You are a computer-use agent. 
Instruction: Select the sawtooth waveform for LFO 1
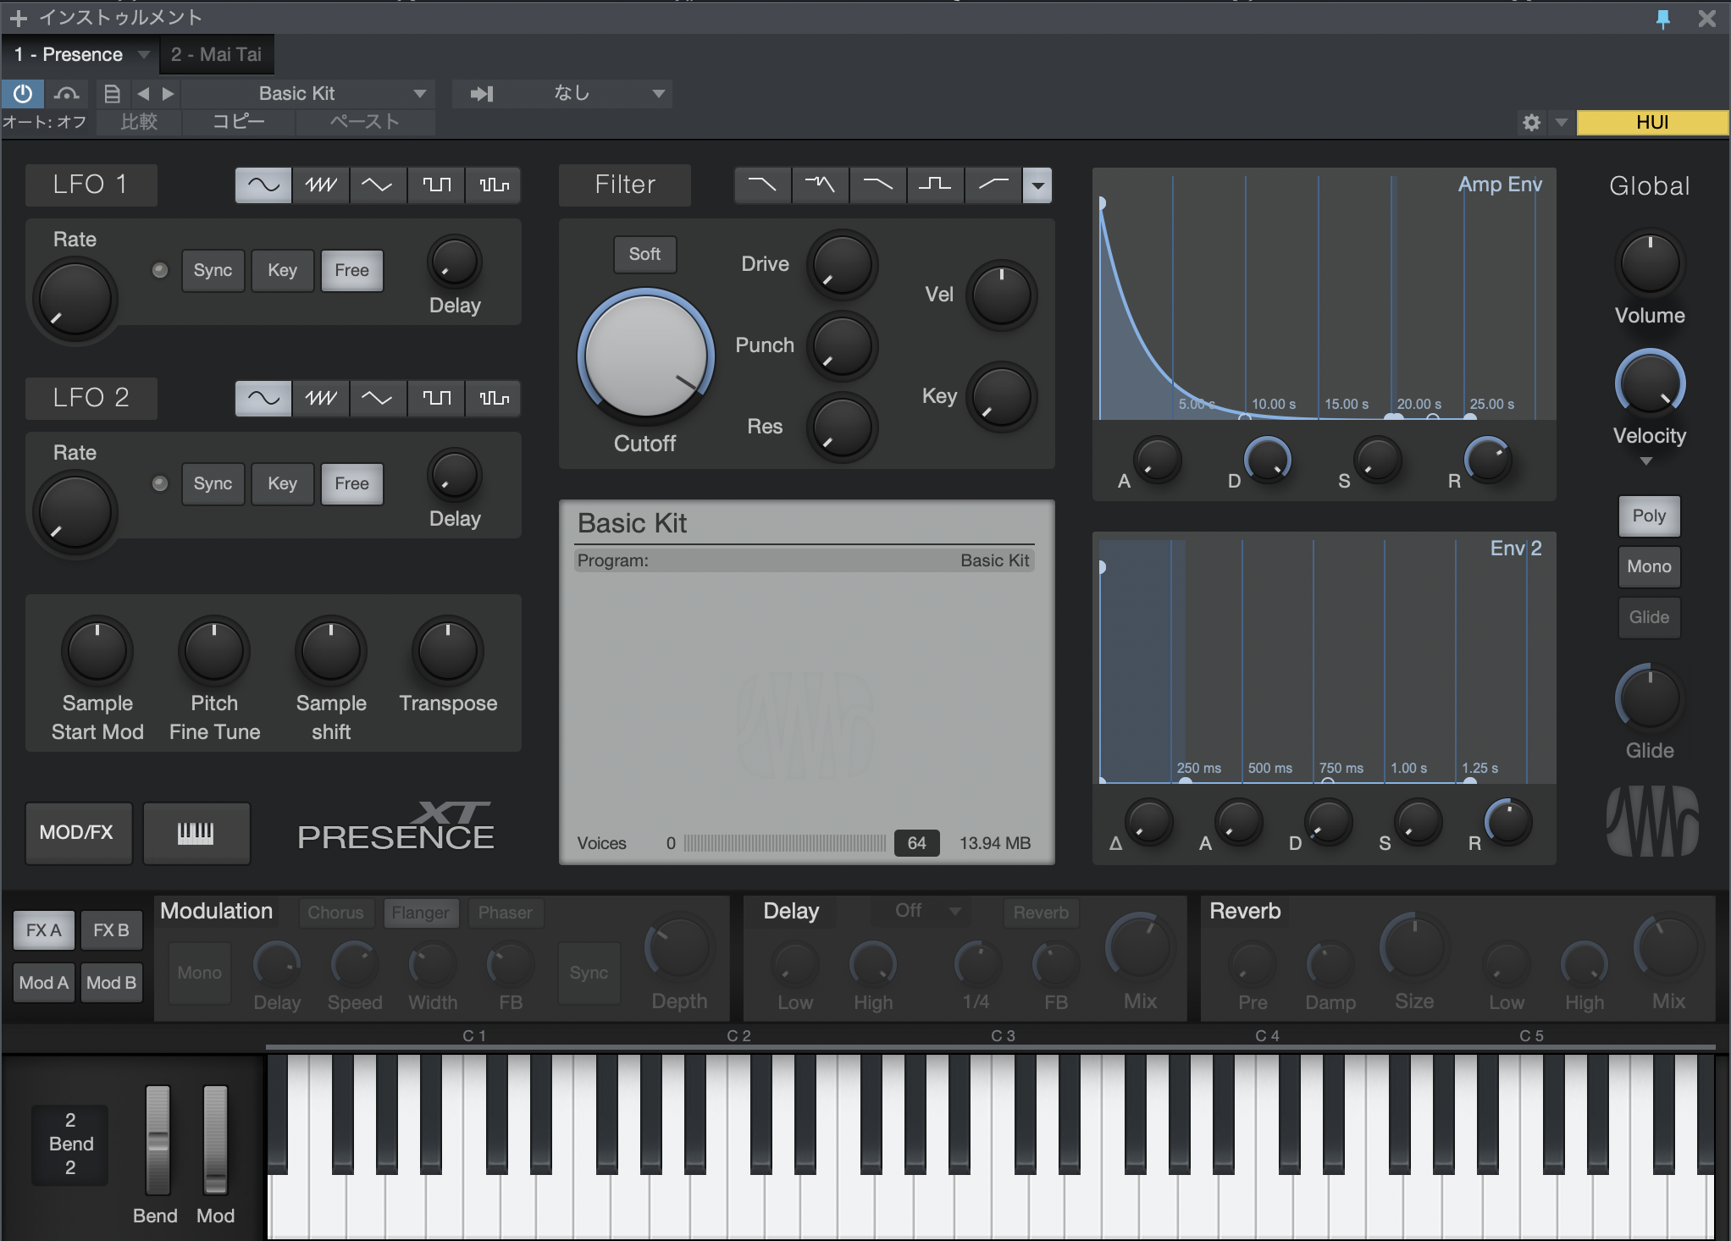(321, 185)
